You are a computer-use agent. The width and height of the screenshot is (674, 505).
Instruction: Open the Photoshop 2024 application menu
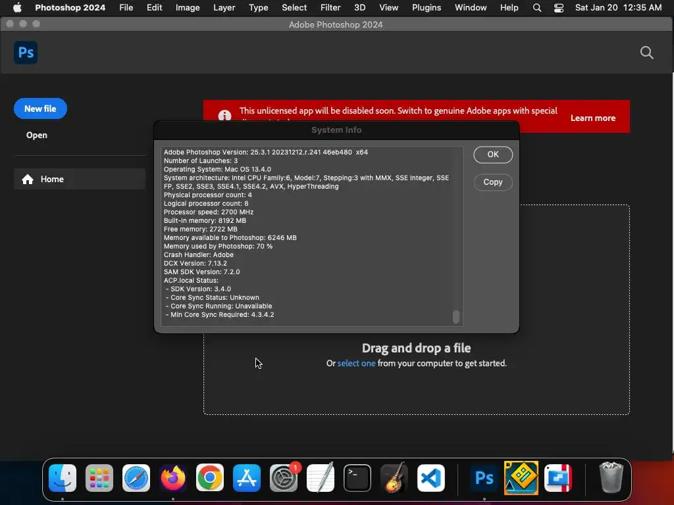click(70, 8)
